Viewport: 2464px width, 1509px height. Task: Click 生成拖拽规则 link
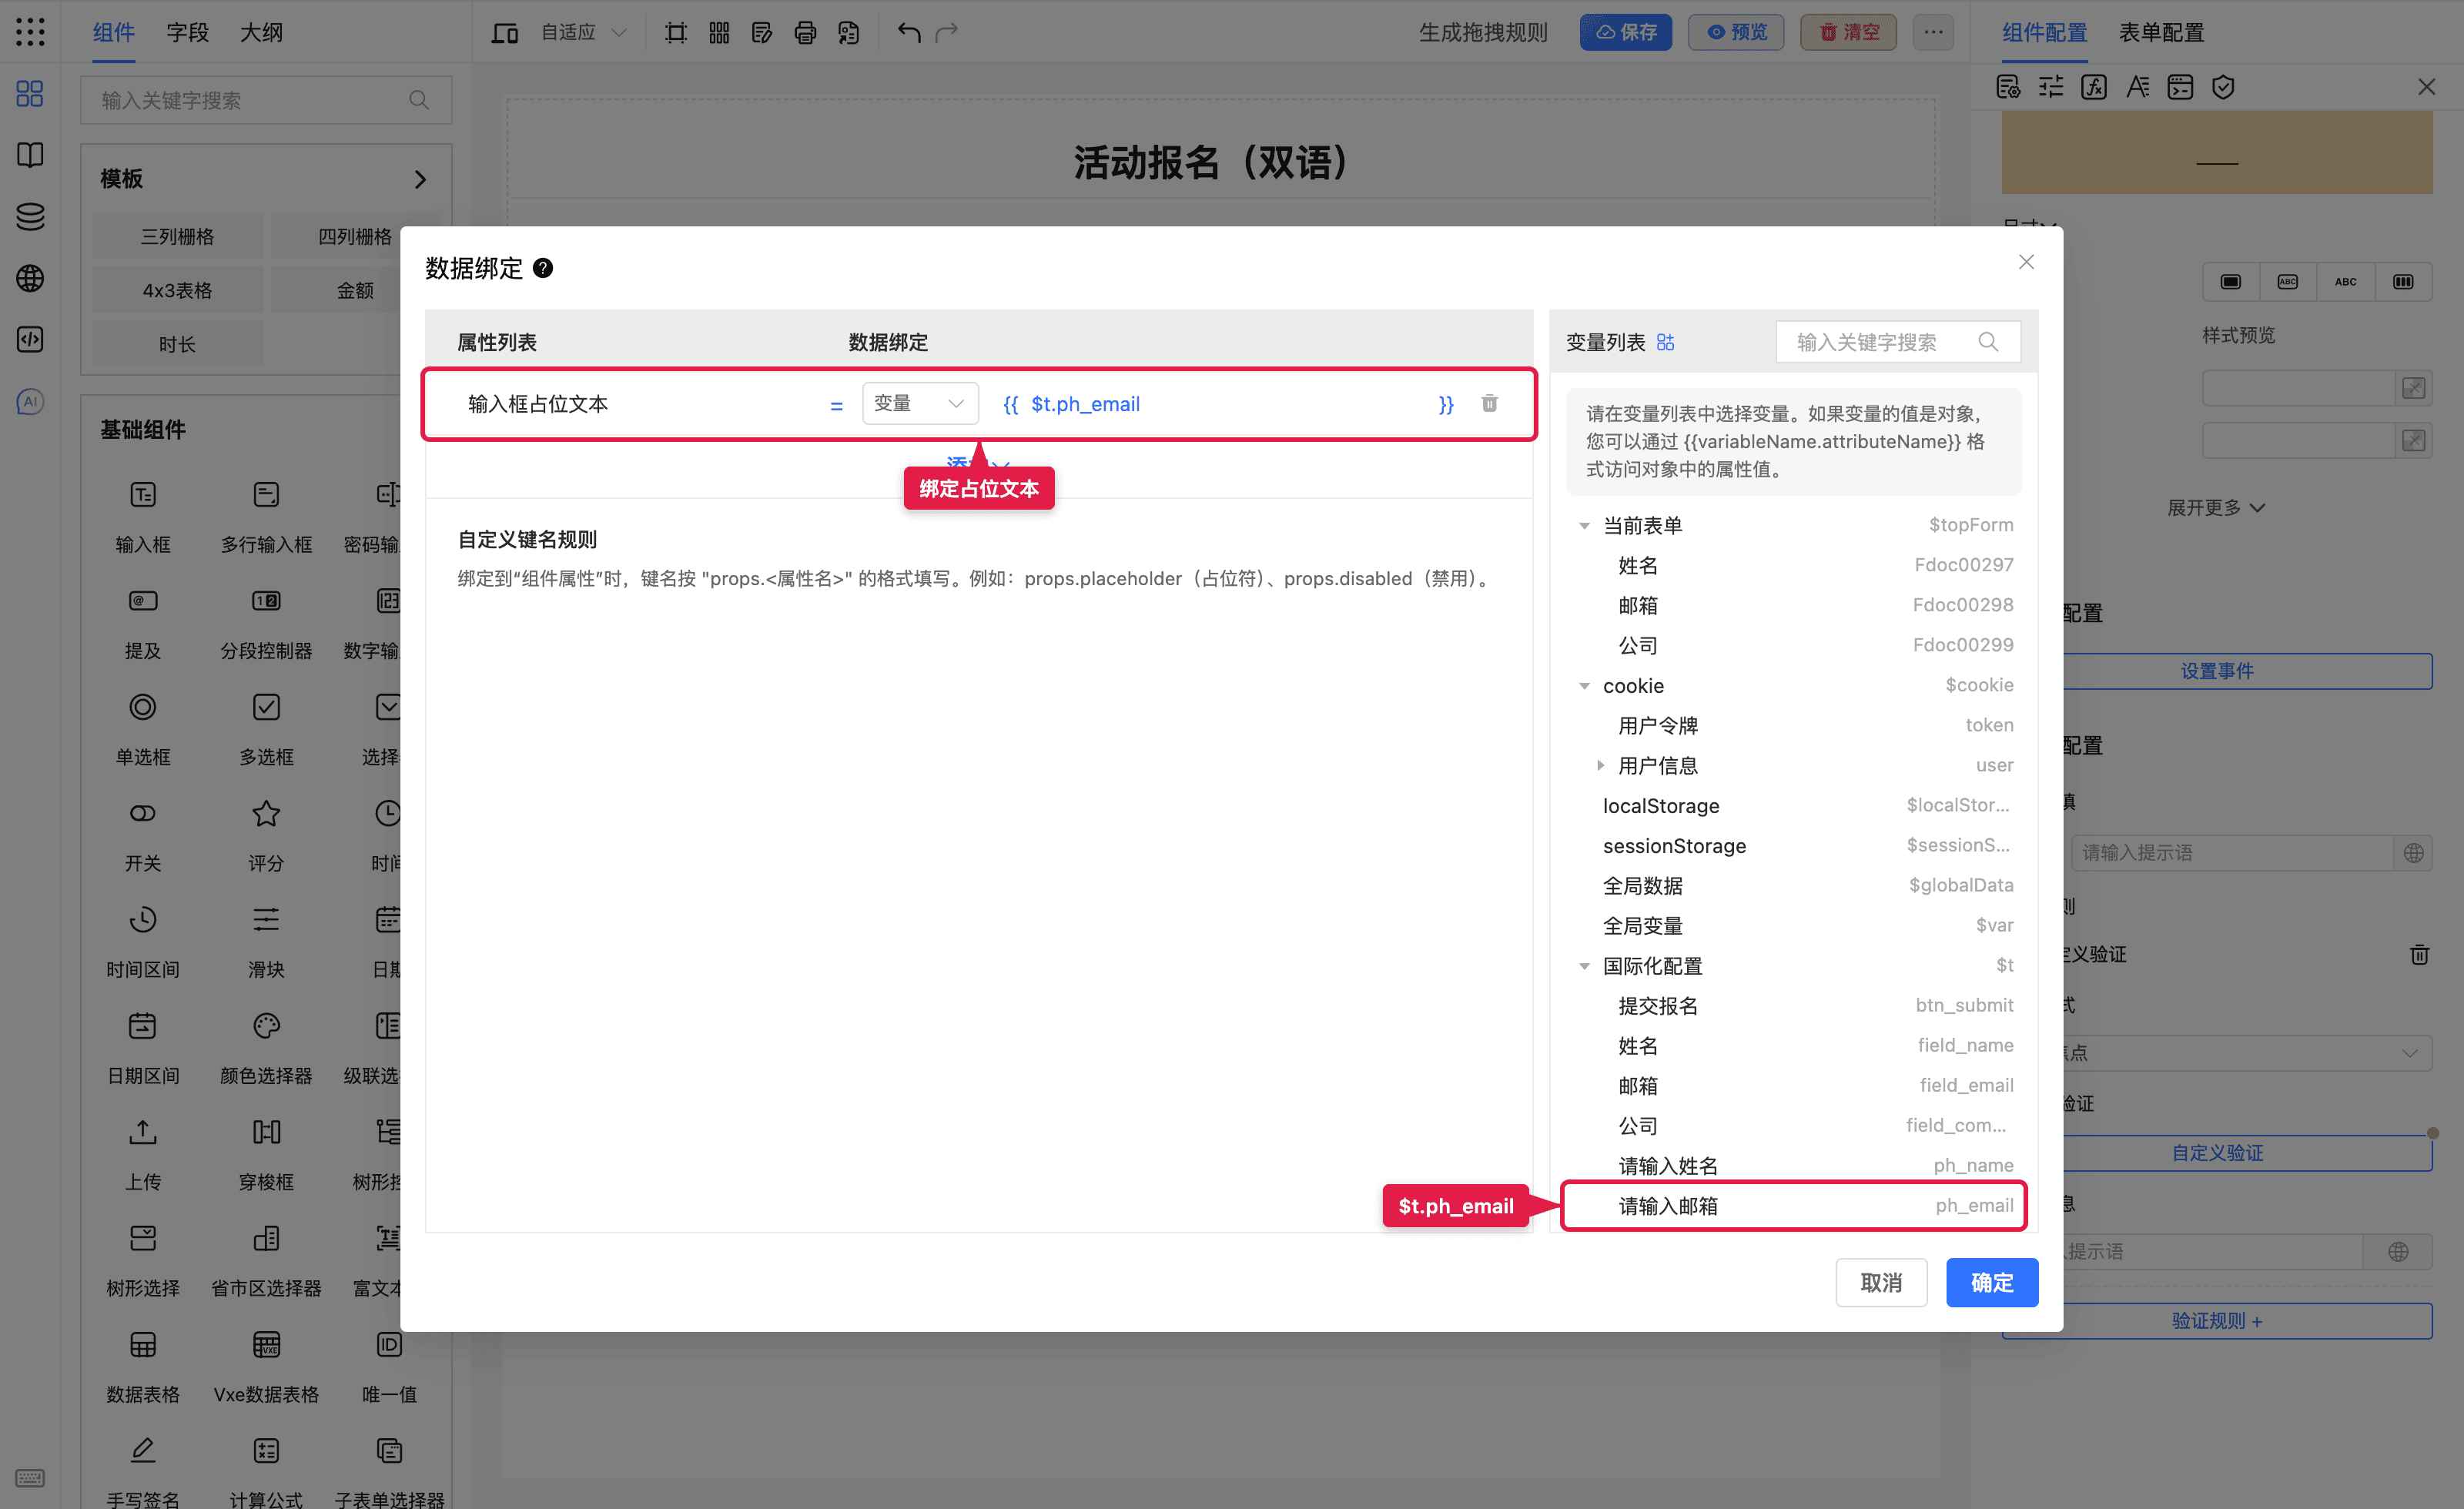[x=1482, y=33]
